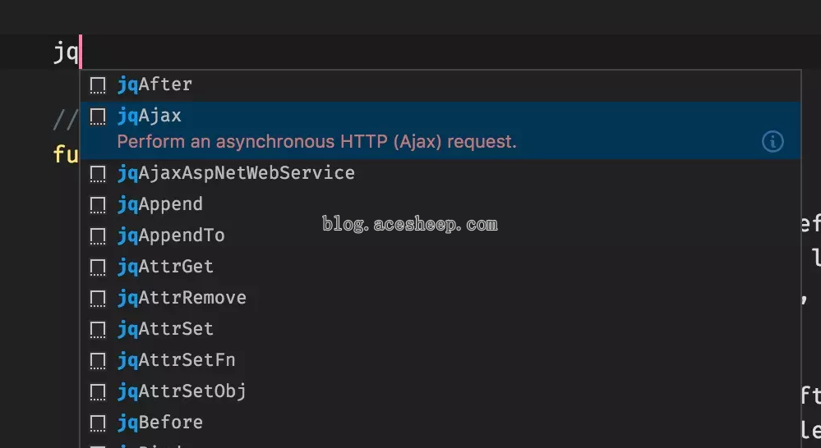Image resolution: width=821 pixels, height=448 pixels.
Task: Insert the jqAppend snippet
Action: click(x=160, y=204)
